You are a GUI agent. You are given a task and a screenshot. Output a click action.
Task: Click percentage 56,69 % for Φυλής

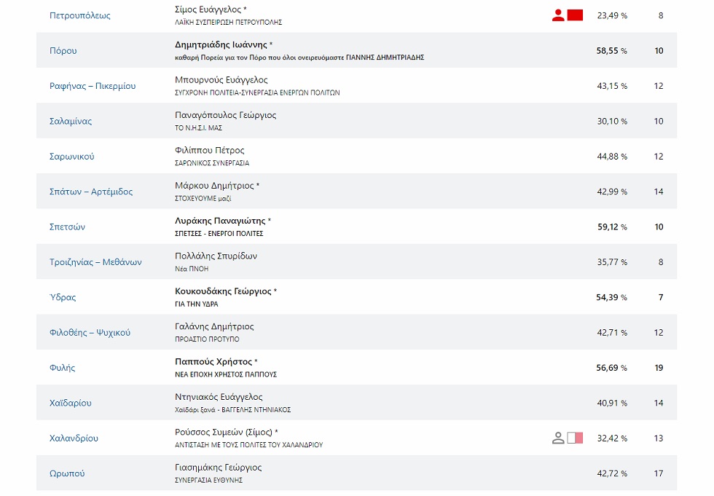[x=611, y=368]
